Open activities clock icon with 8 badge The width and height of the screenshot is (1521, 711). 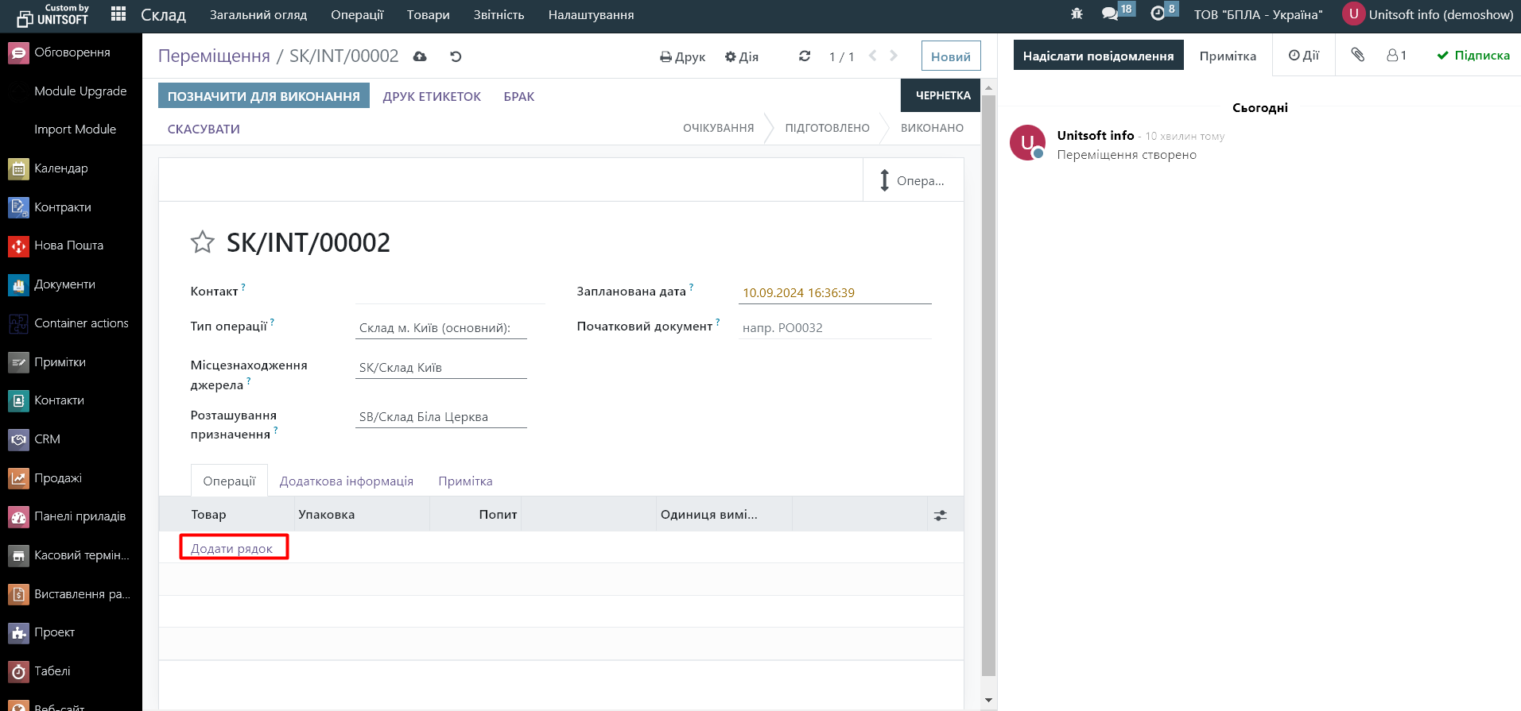1158,14
